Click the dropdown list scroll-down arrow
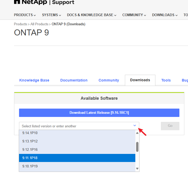Viewport: 188px width, 175px height. click(x=137, y=168)
